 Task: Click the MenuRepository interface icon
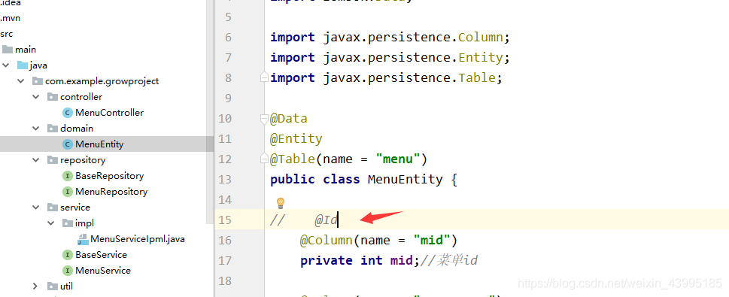[68, 192]
